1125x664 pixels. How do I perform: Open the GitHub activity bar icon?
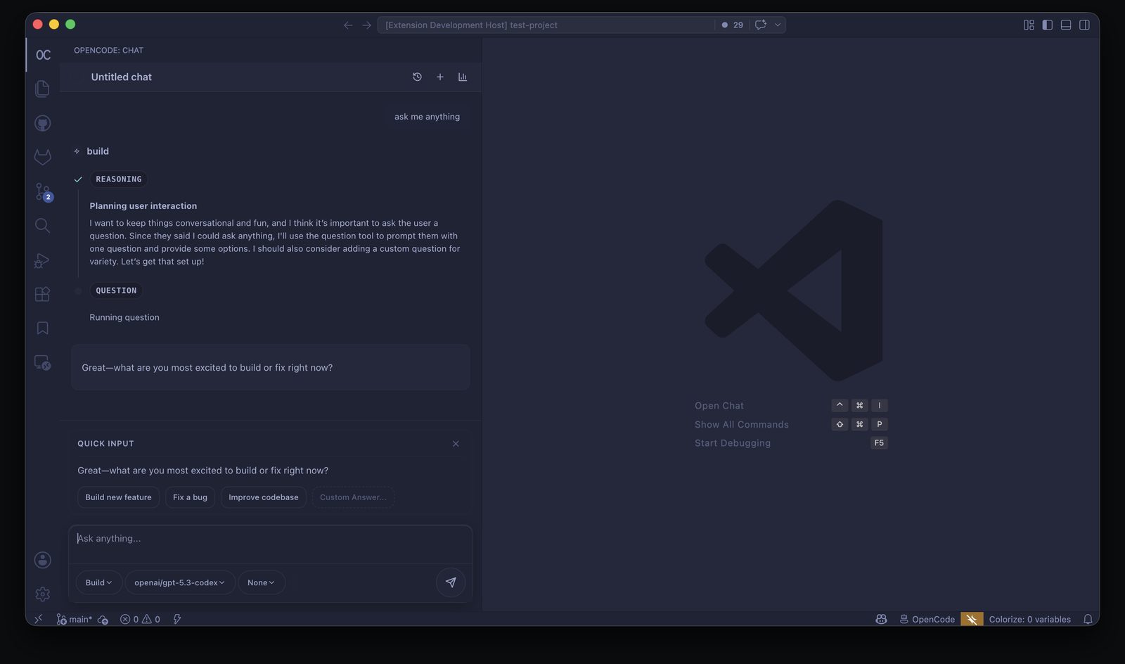pyautogui.click(x=43, y=123)
